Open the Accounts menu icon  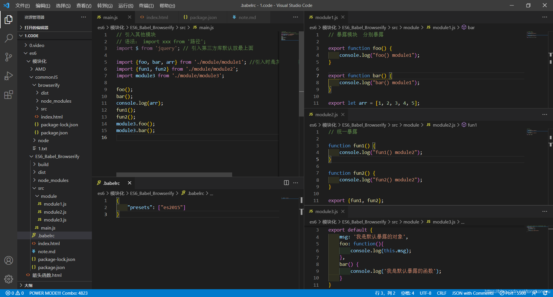click(9, 260)
